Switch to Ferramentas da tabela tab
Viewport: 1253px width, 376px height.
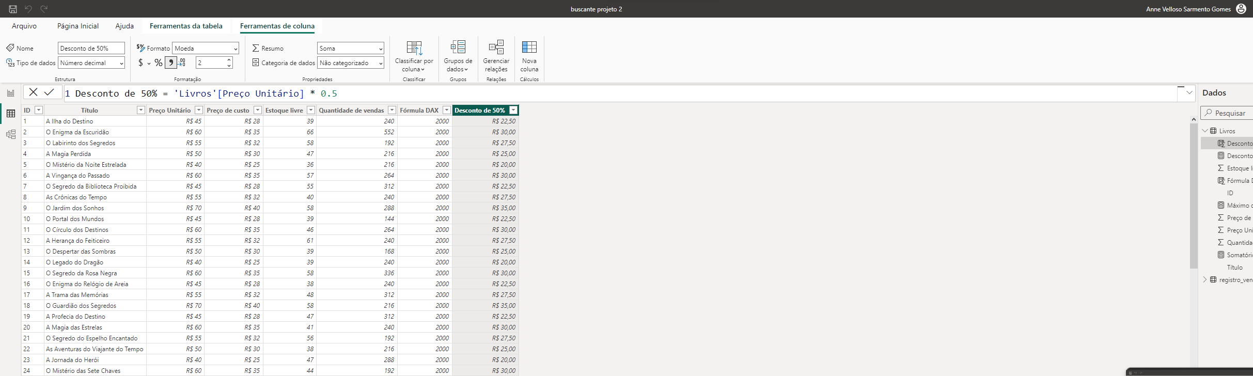tap(186, 26)
